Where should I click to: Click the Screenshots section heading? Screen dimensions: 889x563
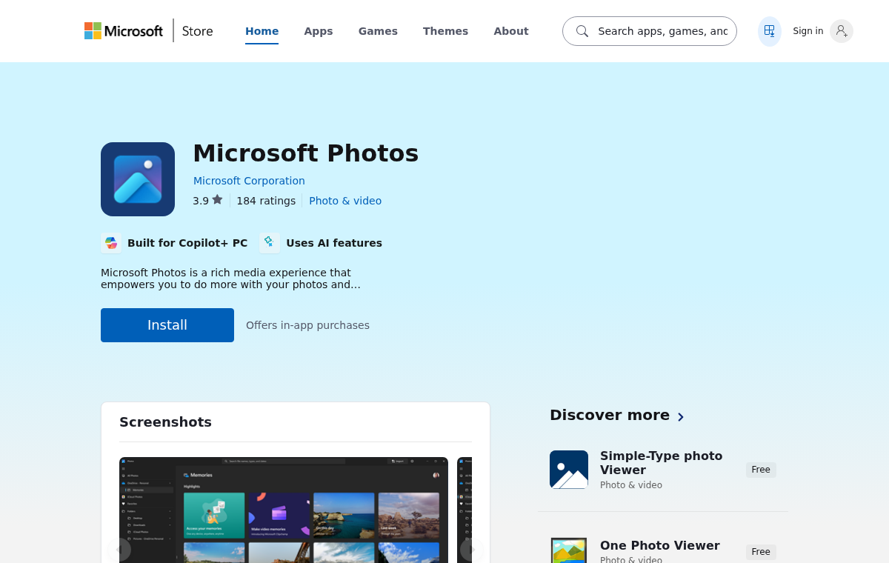coord(165,422)
